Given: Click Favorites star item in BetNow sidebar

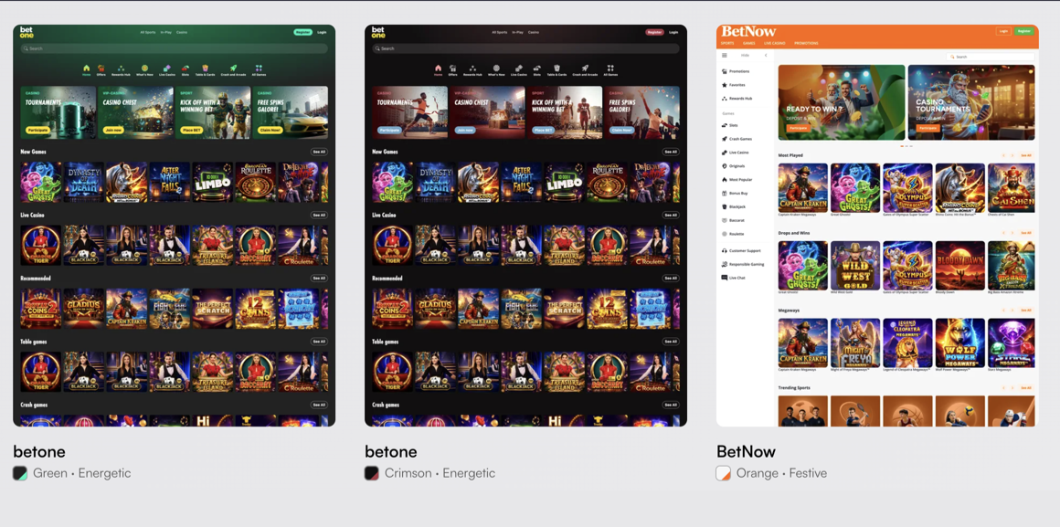Looking at the screenshot, I should tap(734, 85).
